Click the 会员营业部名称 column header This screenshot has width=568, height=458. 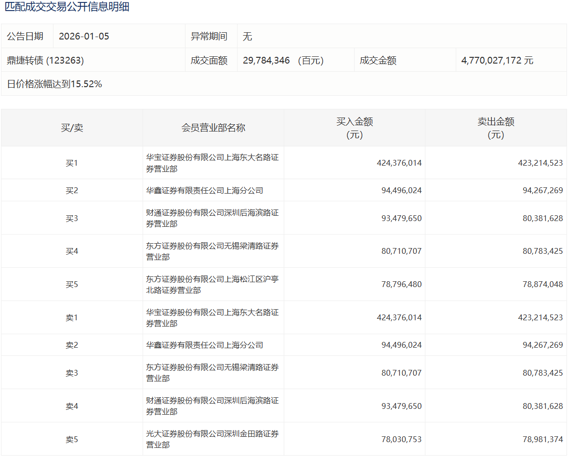point(213,128)
